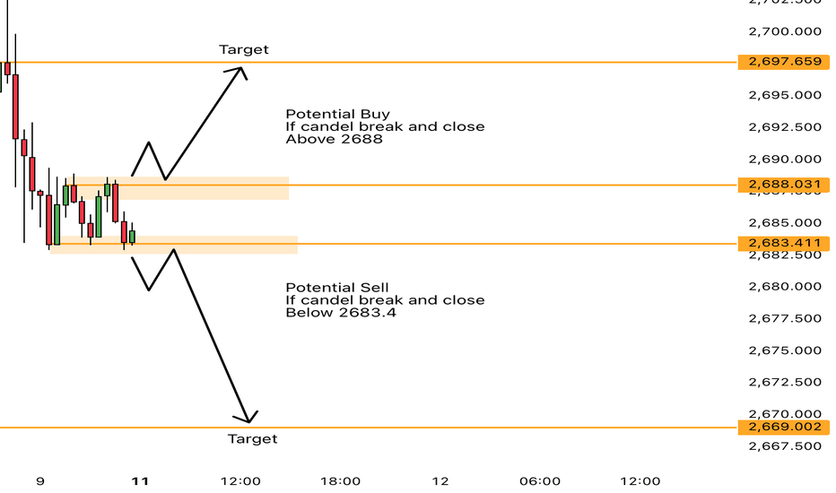Screen dimensions: 836x493
Task: Click the 12 date label on time axis
Action: [x=440, y=481]
